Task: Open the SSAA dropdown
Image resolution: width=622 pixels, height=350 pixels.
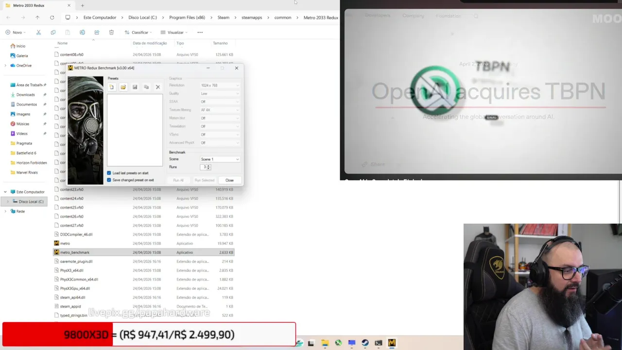Action: pos(220,102)
